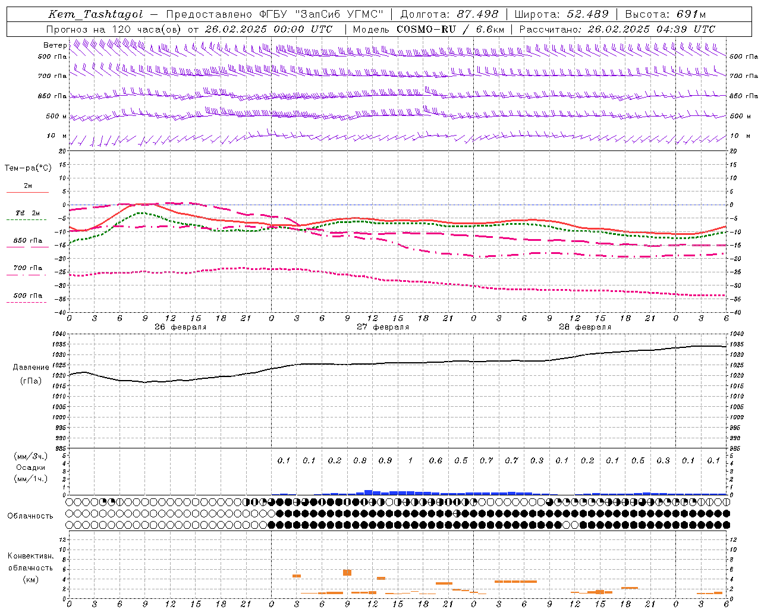
Task: Select the Kem_Tashtagol station title
Action: 95,14
